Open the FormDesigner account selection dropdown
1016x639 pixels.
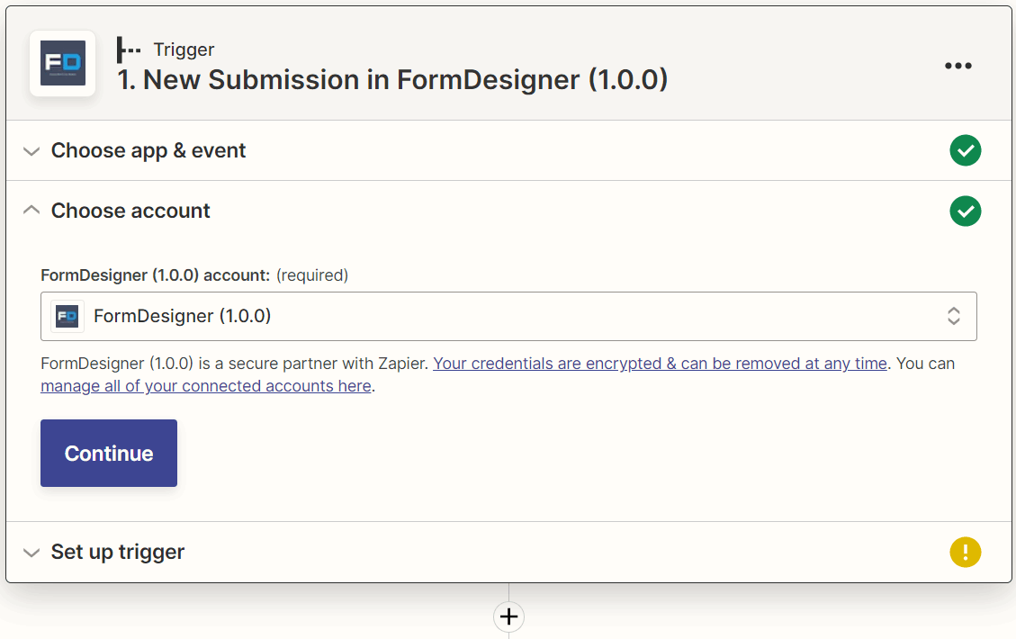pyautogui.click(x=508, y=316)
